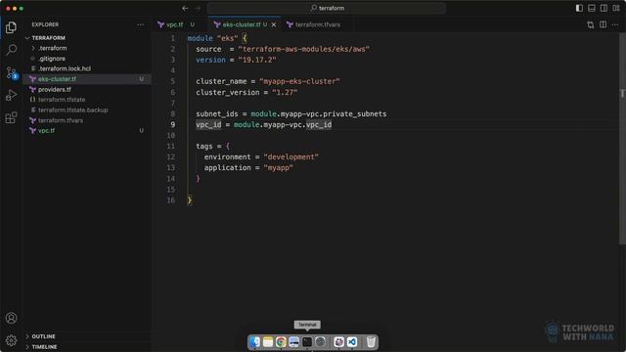Go forward using the navigation arrow
The image size is (626, 352).
198,8
